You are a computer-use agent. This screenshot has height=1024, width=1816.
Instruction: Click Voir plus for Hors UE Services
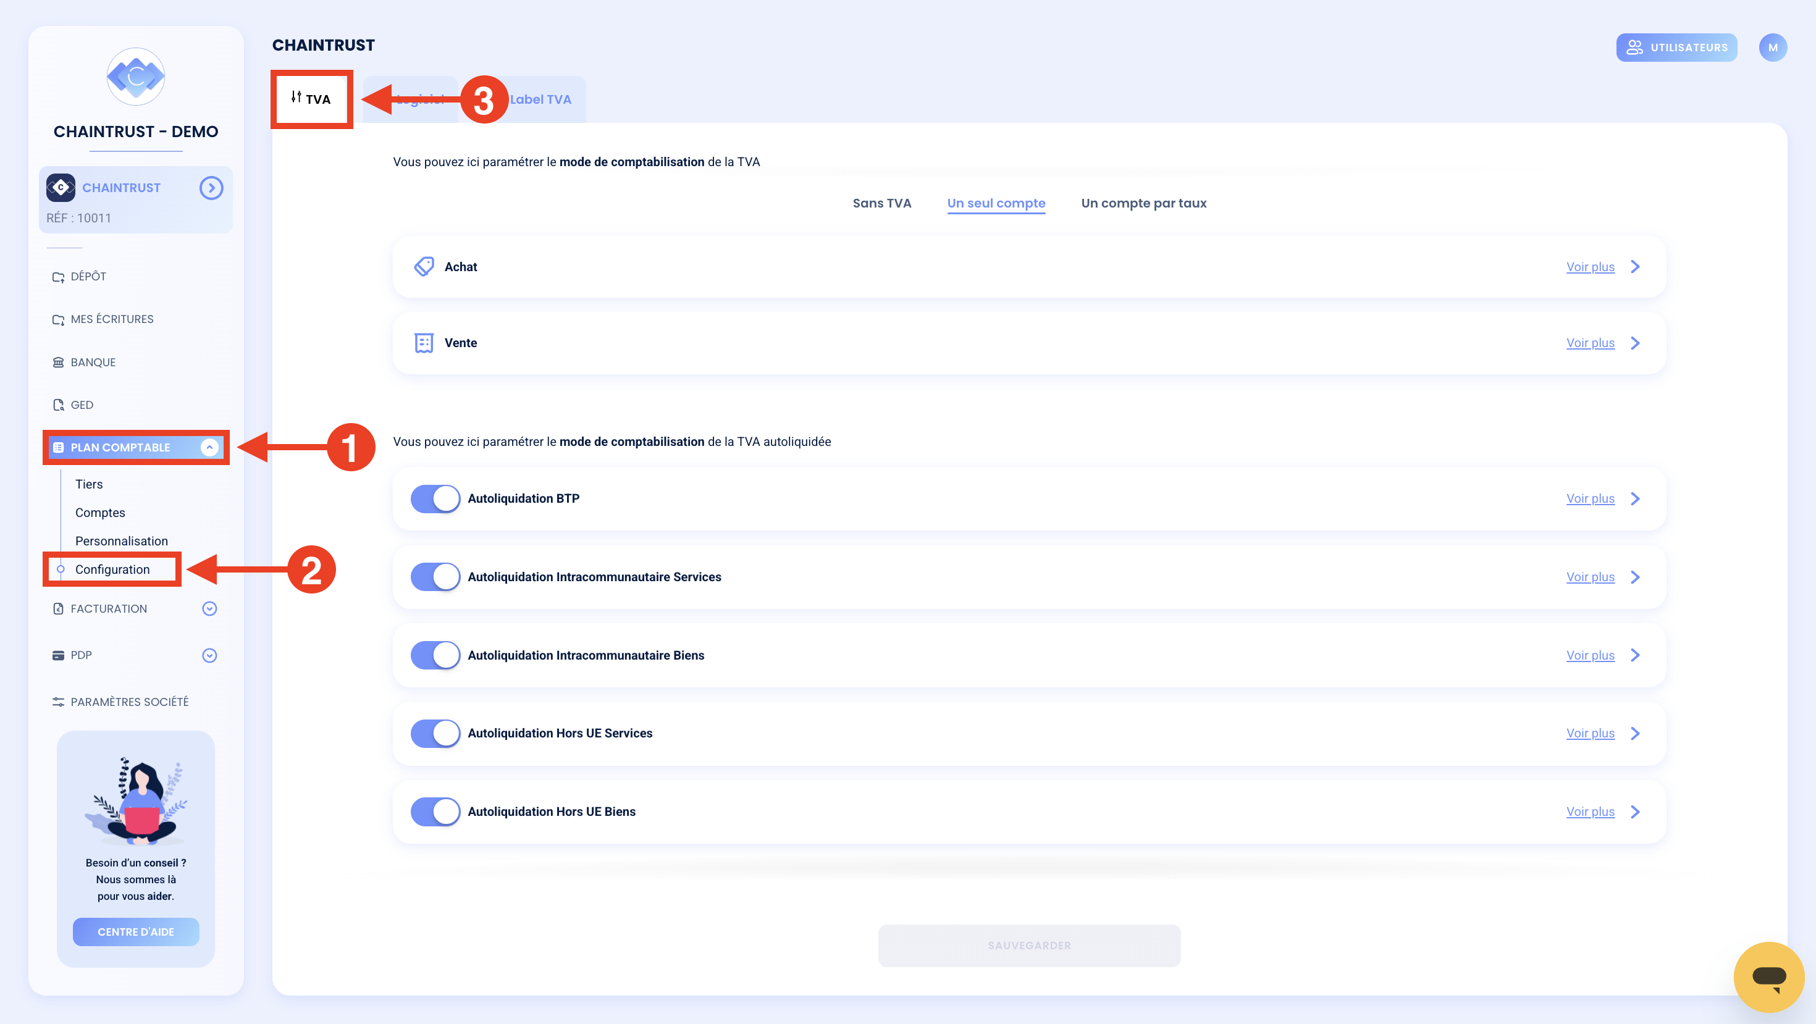coord(1591,734)
